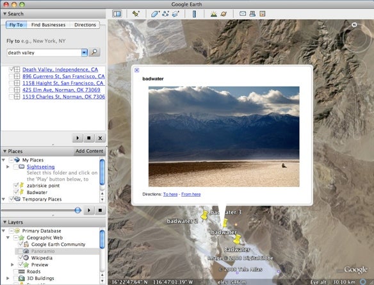
Task: Collapse the My Places tree node
Action: pyautogui.click(x=3, y=159)
